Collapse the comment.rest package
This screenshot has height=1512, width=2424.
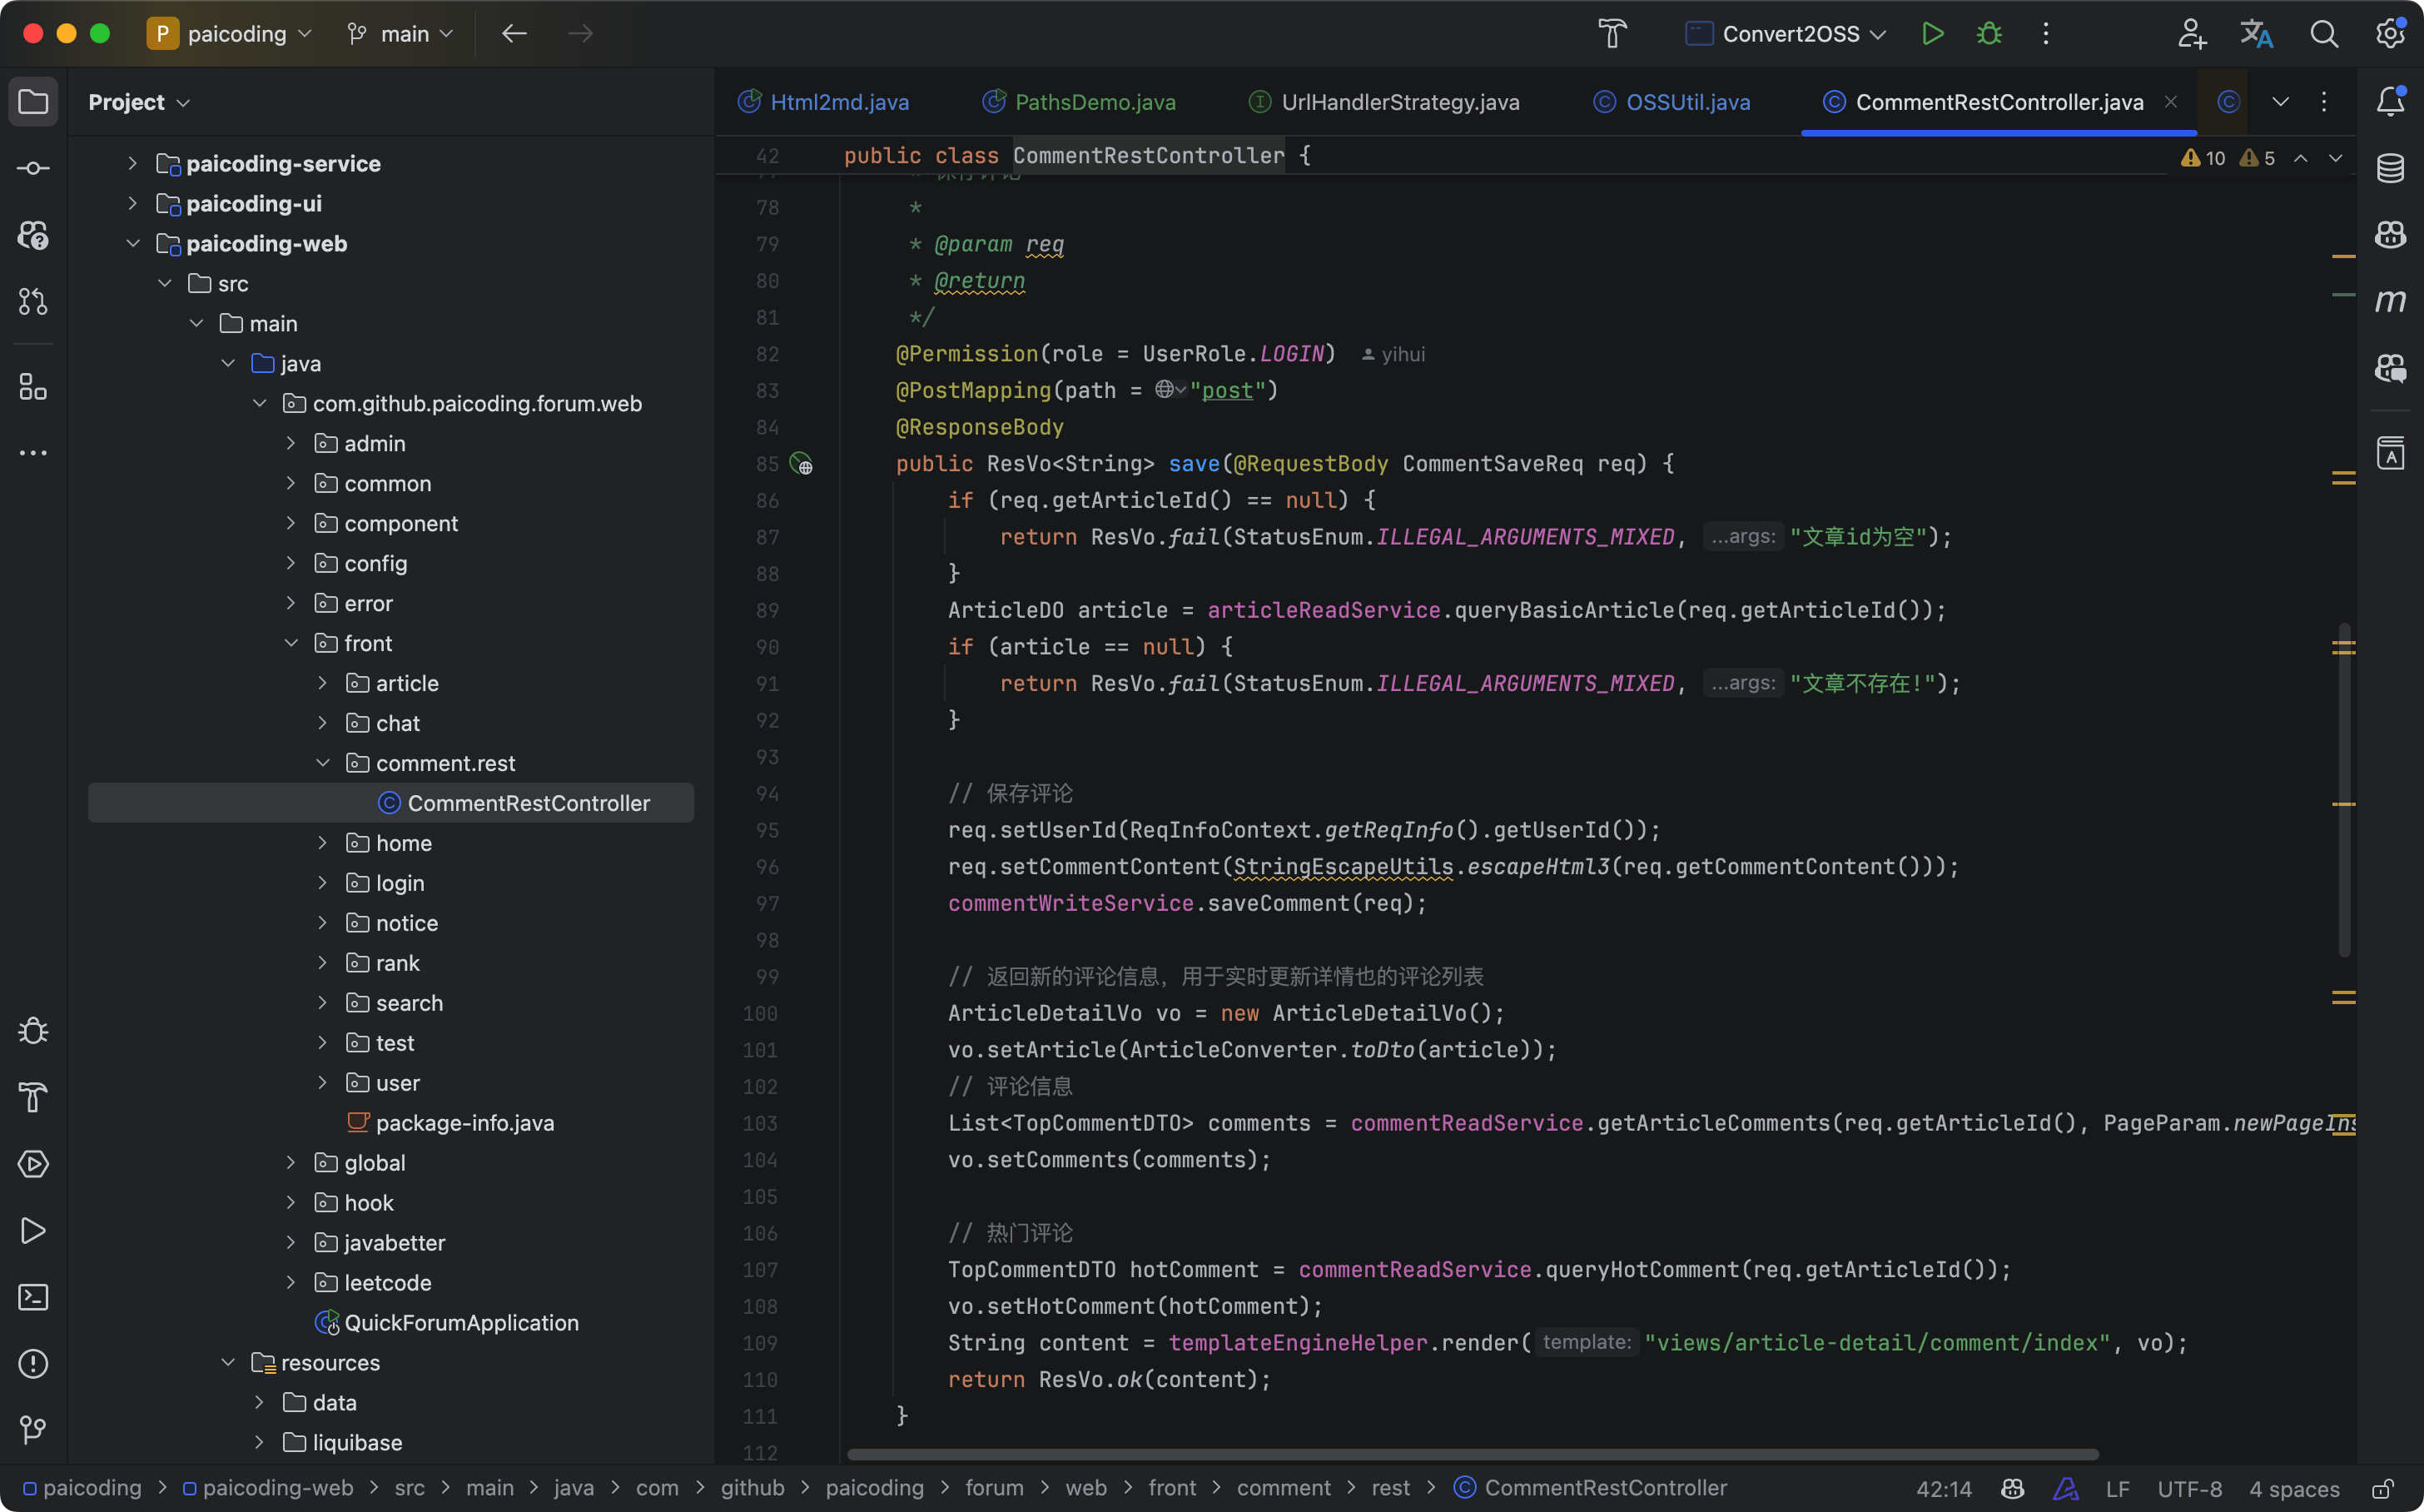(x=323, y=763)
